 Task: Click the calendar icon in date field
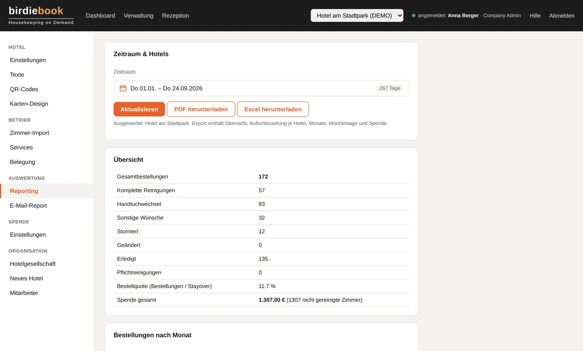click(x=123, y=88)
